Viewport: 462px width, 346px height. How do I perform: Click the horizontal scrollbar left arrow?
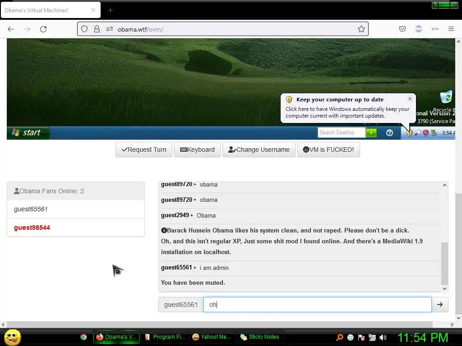pos(3,324)
